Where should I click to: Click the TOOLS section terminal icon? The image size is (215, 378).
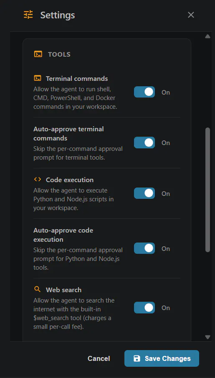(38, 54)
